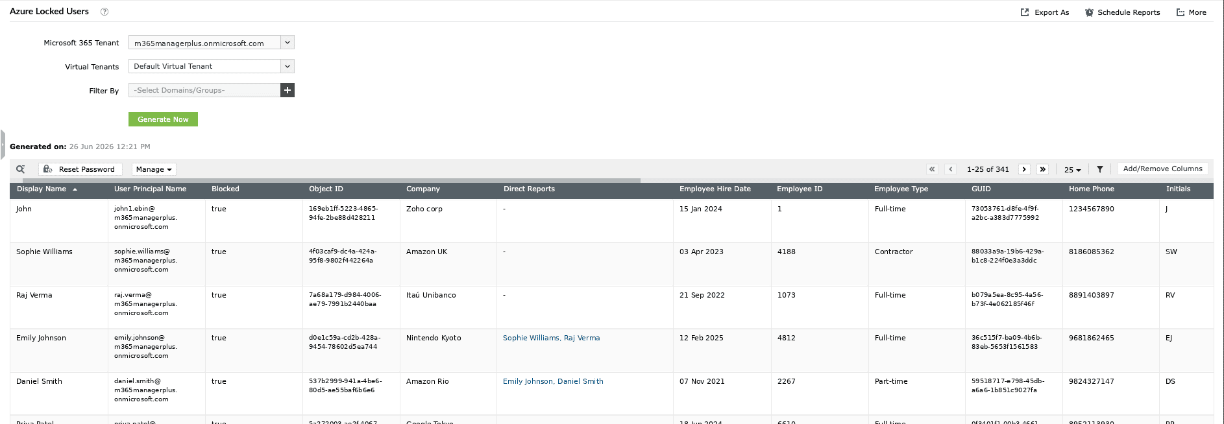Click the User Principal Name column header
Screen dimensions: 1224x424
pos(150,189)
